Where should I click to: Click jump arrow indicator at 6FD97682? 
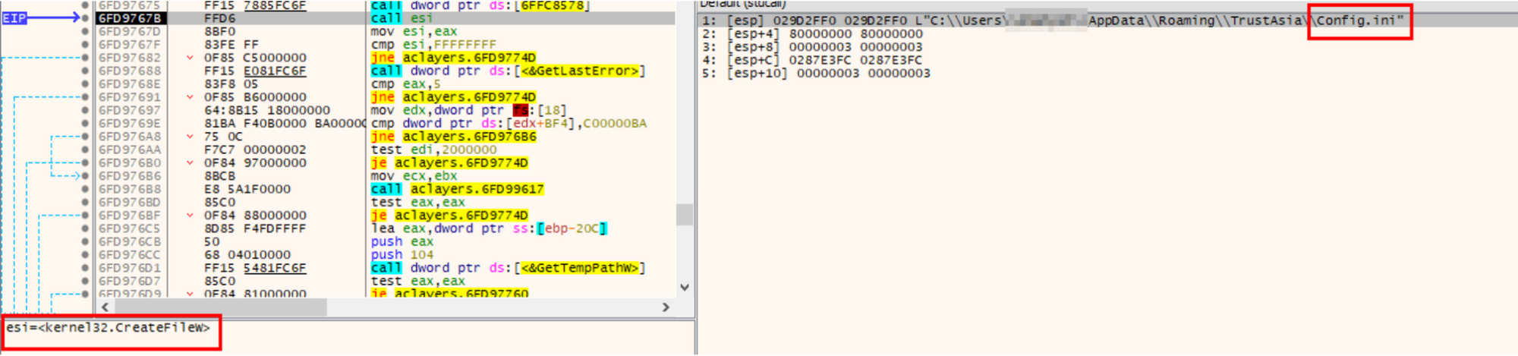(x=190, y=58)
